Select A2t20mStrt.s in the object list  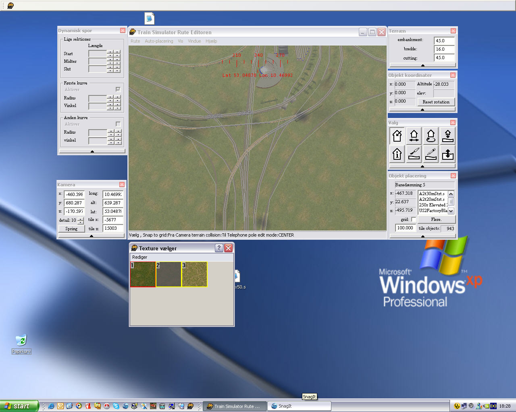click(433, 199)
